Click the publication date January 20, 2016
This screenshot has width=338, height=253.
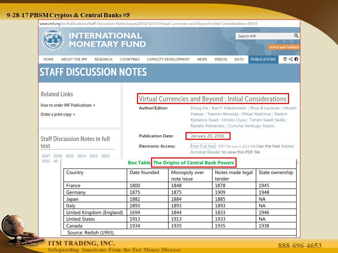coord(207,136)
